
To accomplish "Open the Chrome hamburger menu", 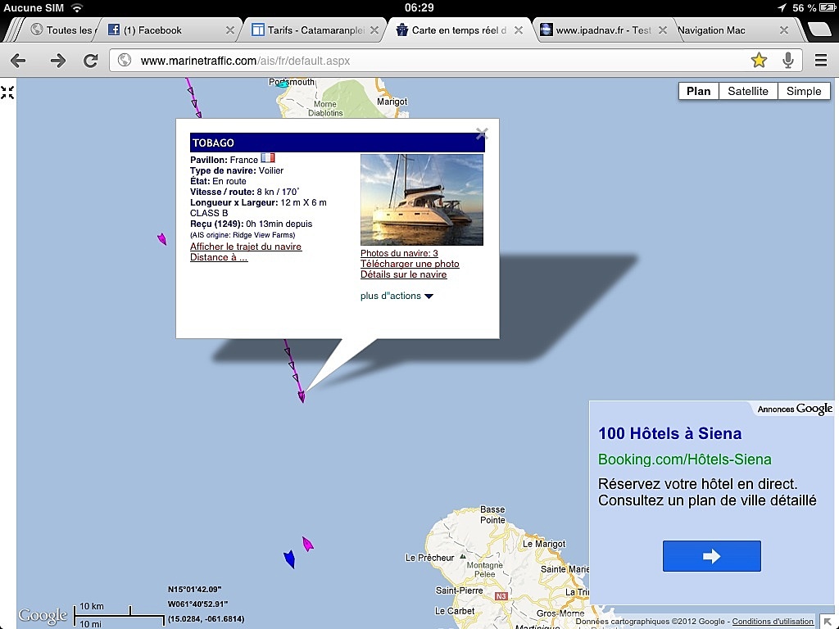I will [x=820, y=61].
